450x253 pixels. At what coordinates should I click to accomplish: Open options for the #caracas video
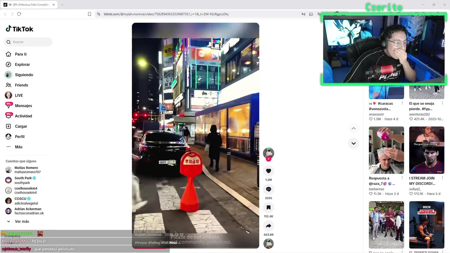pyautogui.click(x=402, y=103)
